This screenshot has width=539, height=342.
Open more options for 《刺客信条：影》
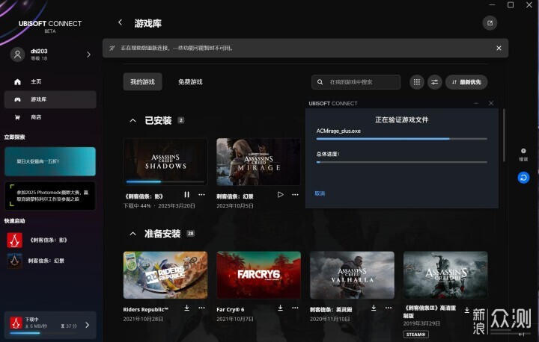click(202, 195)
